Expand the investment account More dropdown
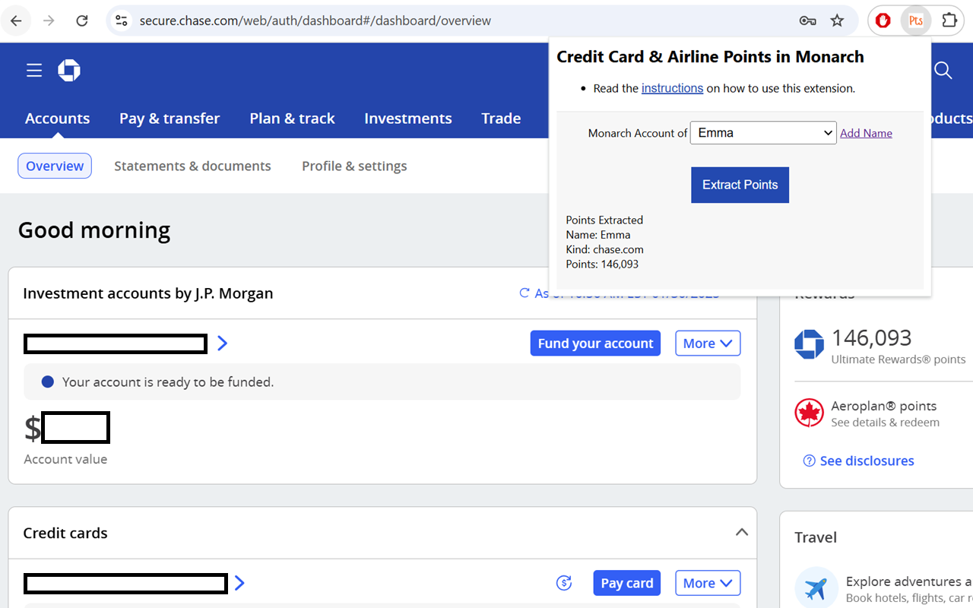This screenshot has width=973, height=608. pos(708,344)
